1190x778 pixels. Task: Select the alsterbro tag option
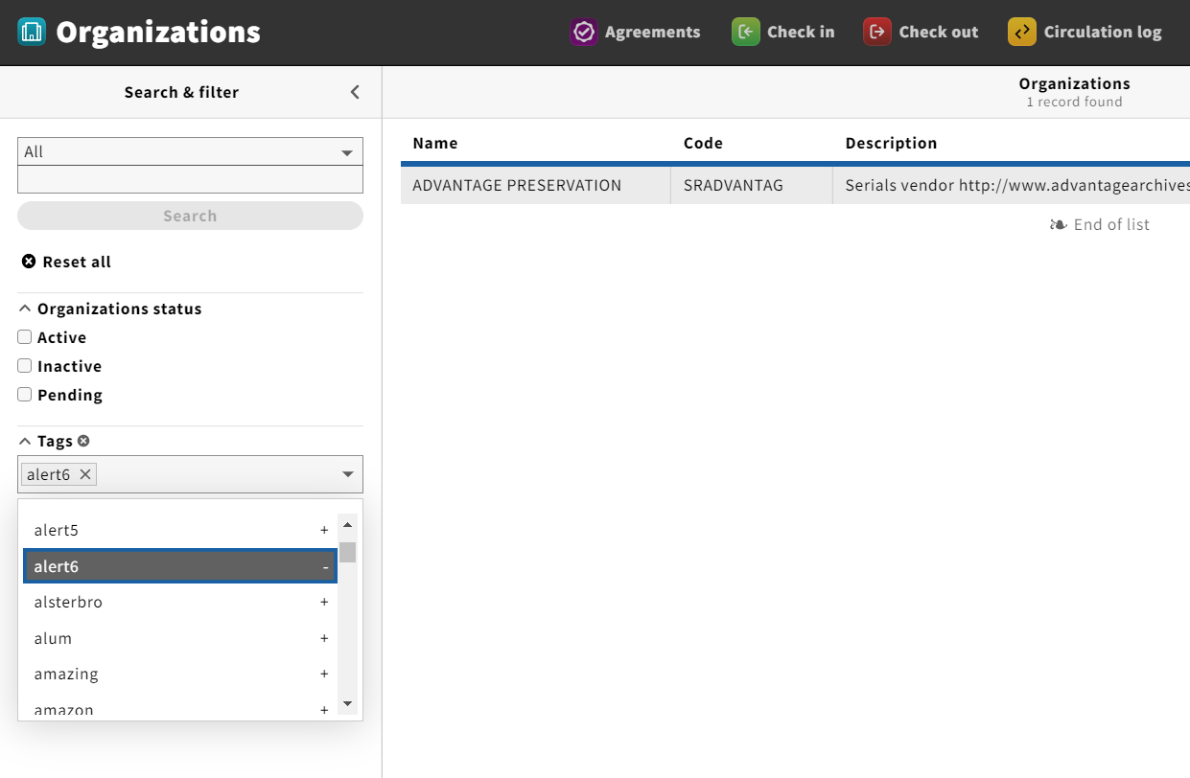tap(180, 602)
